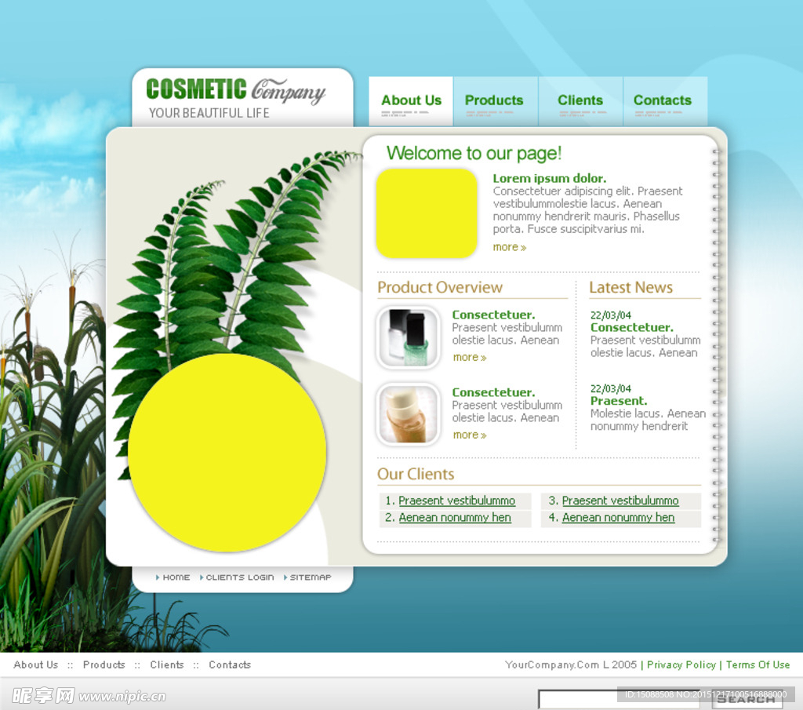This screenshot has height=710, width=803.
Task: Open the Praesent news item heading
Action: click(619, 401)
